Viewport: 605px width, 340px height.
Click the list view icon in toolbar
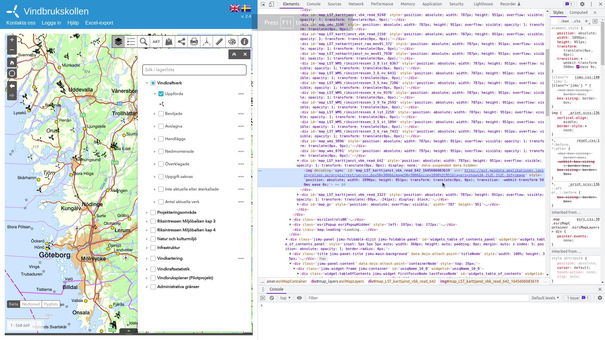pos(131,42)
